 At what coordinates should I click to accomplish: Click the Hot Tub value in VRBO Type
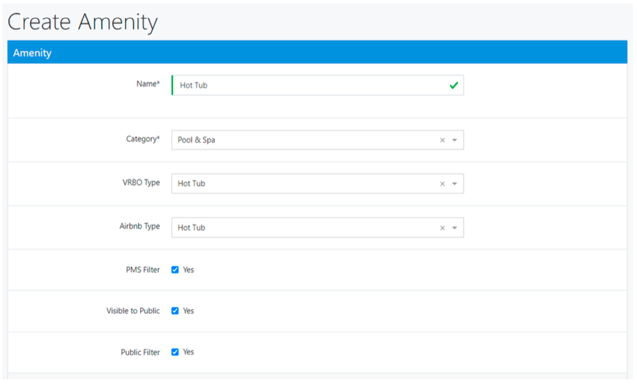pos(192,184)
